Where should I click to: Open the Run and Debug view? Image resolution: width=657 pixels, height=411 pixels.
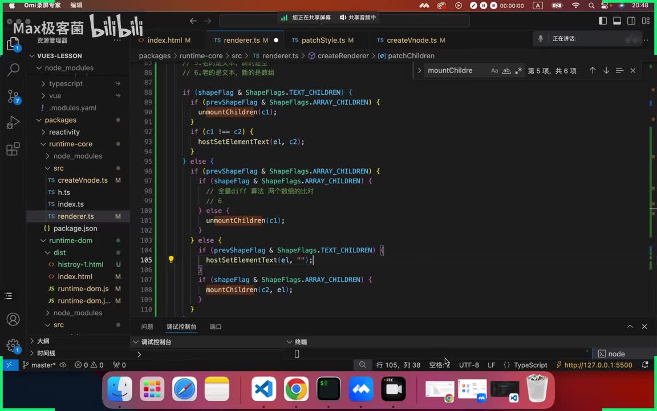click(13, 123)
